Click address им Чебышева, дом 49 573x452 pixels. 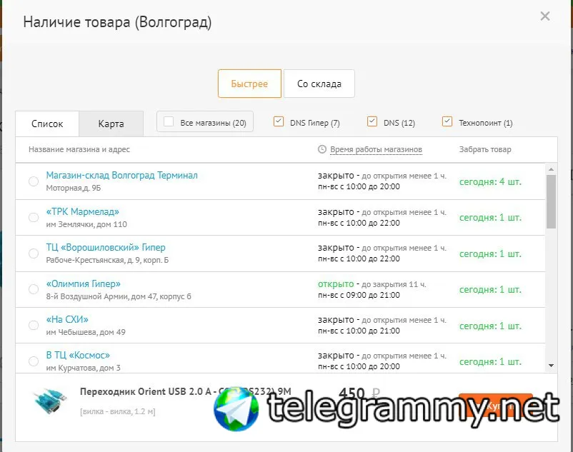86,332
